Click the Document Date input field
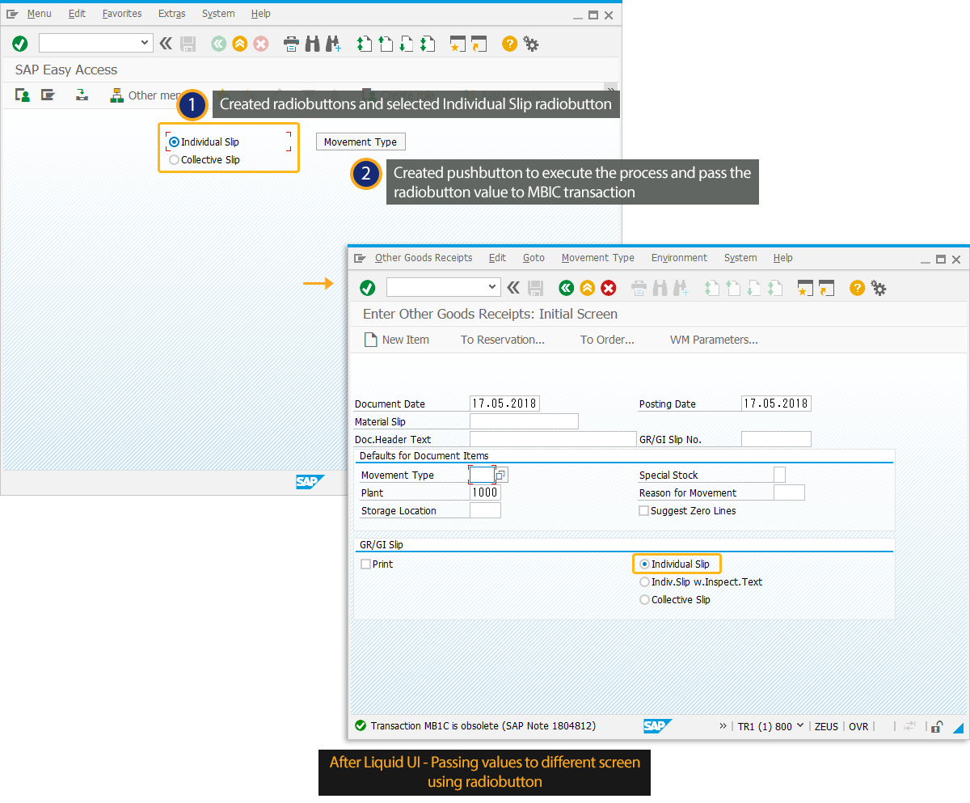Image resolution: width=970 pixels, height=803 pixels. coord(504,404)
